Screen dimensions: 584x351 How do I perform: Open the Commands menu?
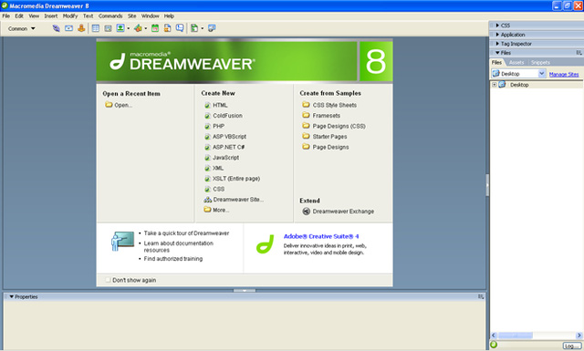(110, 16)
